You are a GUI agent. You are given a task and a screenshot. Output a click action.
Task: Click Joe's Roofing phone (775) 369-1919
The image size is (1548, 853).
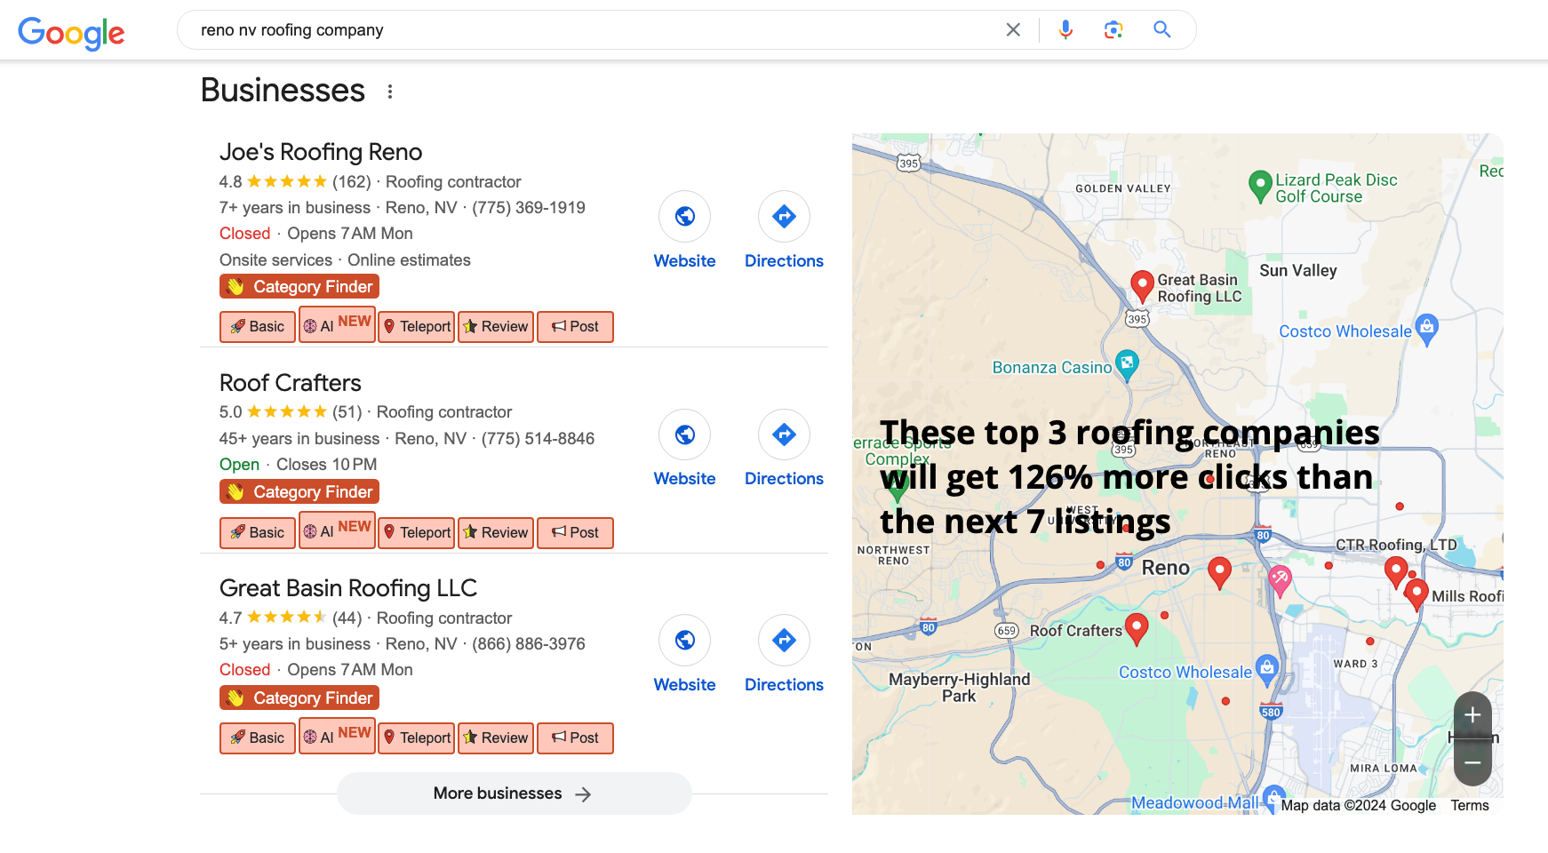click(529, 207)
